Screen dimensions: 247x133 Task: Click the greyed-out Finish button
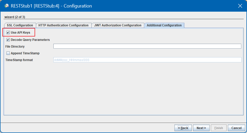218,128
